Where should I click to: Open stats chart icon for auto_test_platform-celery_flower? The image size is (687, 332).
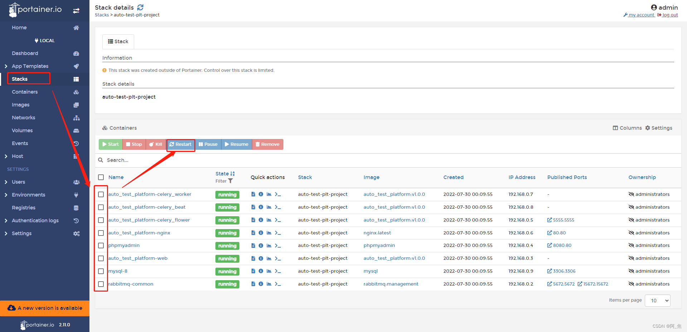point(269,220)
